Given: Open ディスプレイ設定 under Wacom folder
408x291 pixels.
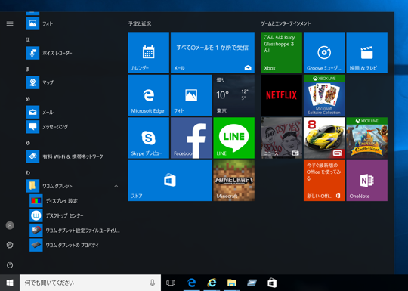Looking at the screenshot, I should (x=75, y=201).
